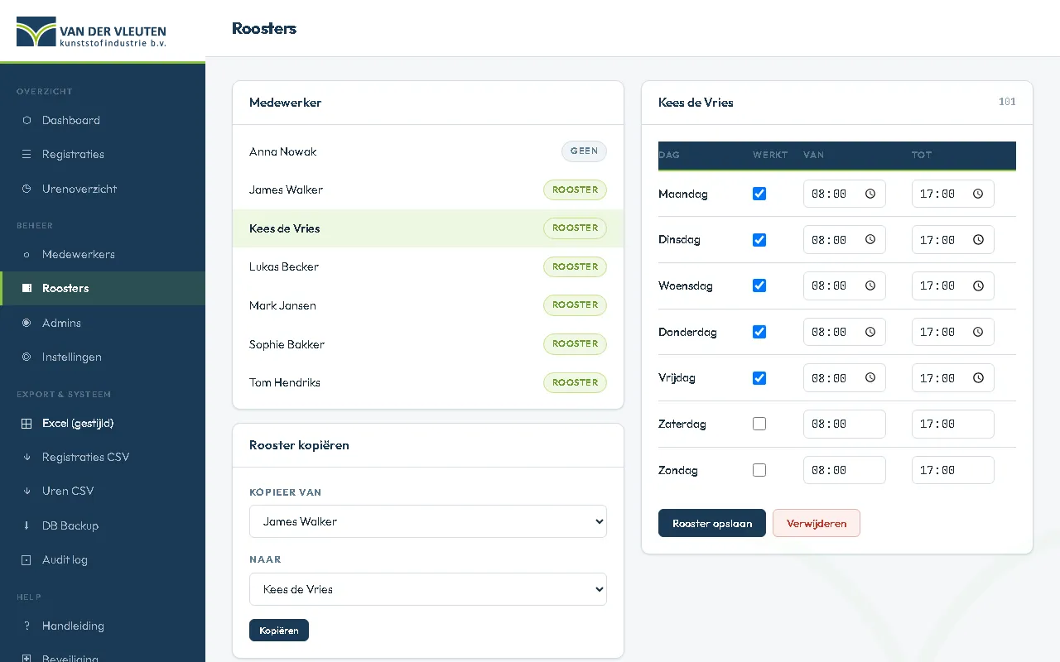Click the Instellingen sidebar icon
Screen dimensions: 1060x662
point(26,357)
